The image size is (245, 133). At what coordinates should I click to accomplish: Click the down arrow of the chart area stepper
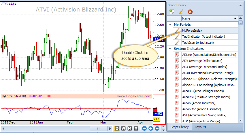(x=163, y=130)
